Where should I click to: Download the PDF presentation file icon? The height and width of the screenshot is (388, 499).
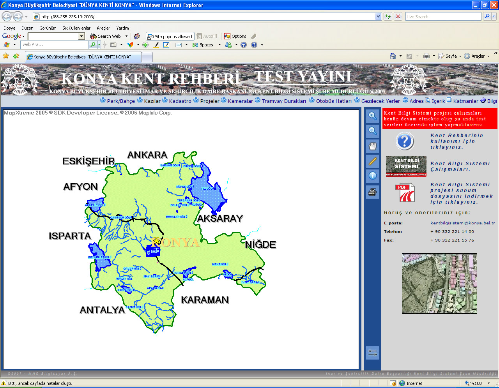click(405, 193)
